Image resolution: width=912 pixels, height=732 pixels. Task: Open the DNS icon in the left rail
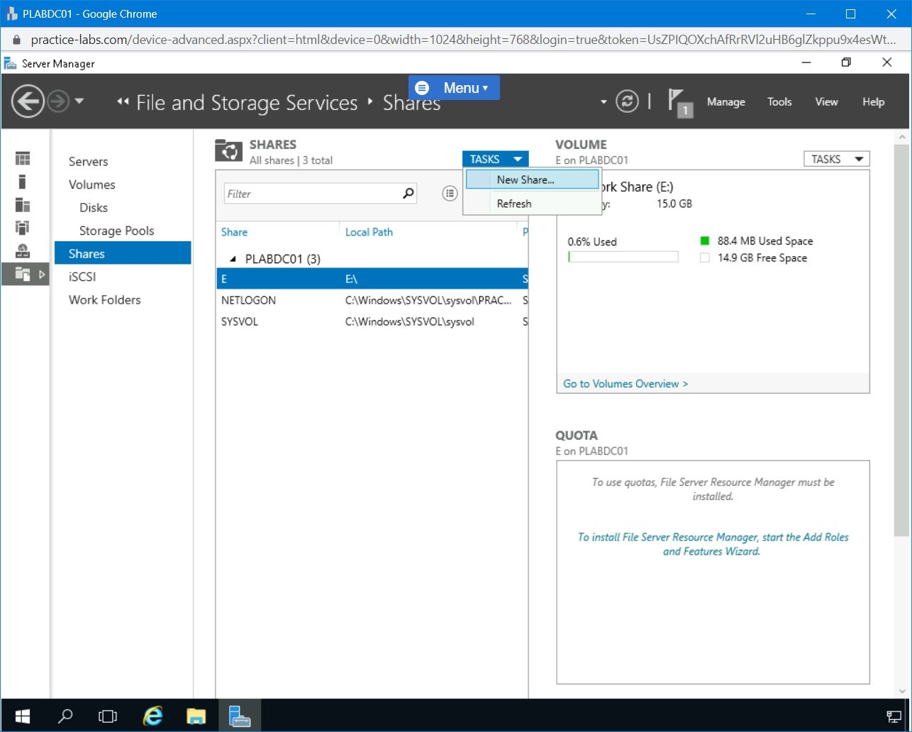point(23,251)
